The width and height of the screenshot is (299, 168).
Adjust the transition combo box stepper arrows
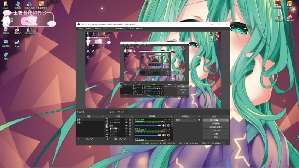pyautogui.click(x=195, y=120)
